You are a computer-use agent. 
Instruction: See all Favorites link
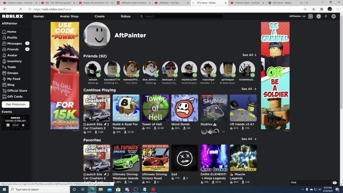click(x=249, y=139)
